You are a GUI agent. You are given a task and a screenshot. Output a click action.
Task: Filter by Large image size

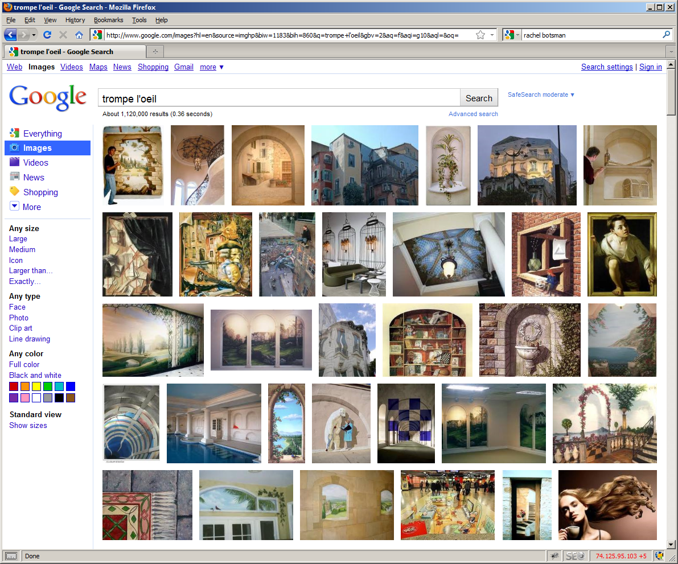[x=18, y=238]
